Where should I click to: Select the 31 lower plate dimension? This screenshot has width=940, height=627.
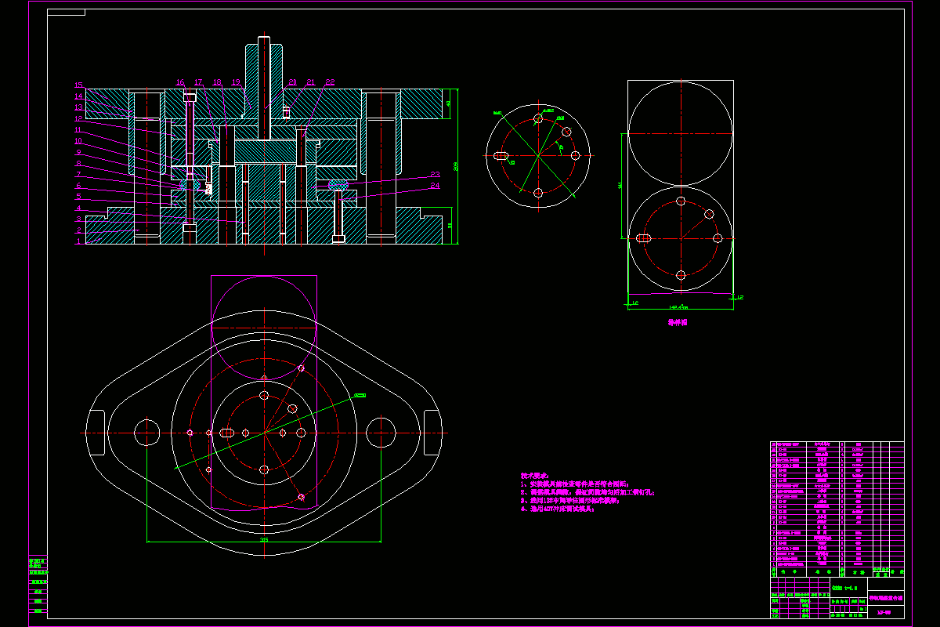(x=450, y=226)
